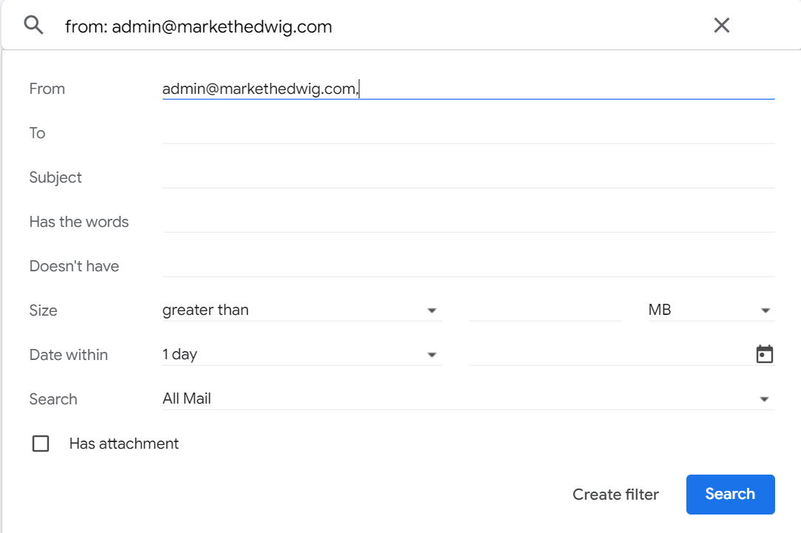Click the Has attachment label text

[124, 444]
